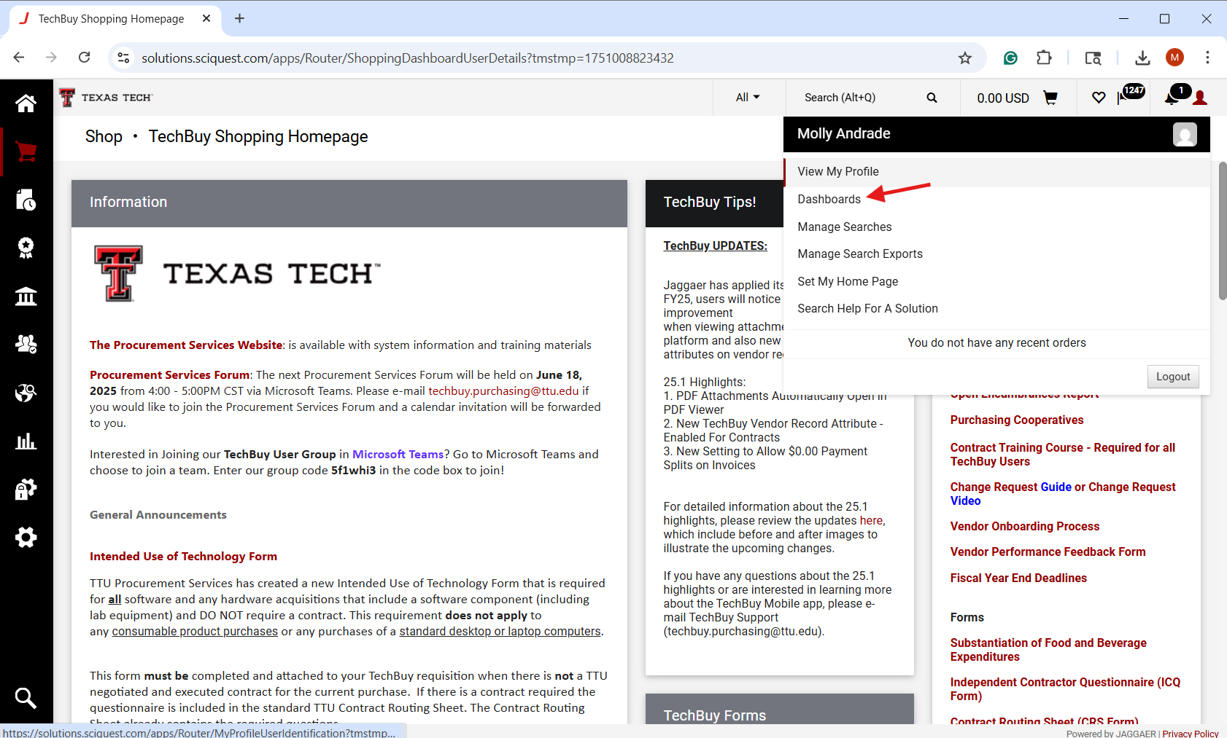
Task: Open the Sourcing globe sidebar icon
Action: pyautogui.click(x=26, y=393)
